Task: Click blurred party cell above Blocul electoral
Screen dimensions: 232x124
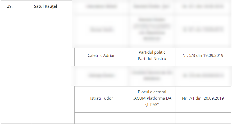Action: (152, 76)
